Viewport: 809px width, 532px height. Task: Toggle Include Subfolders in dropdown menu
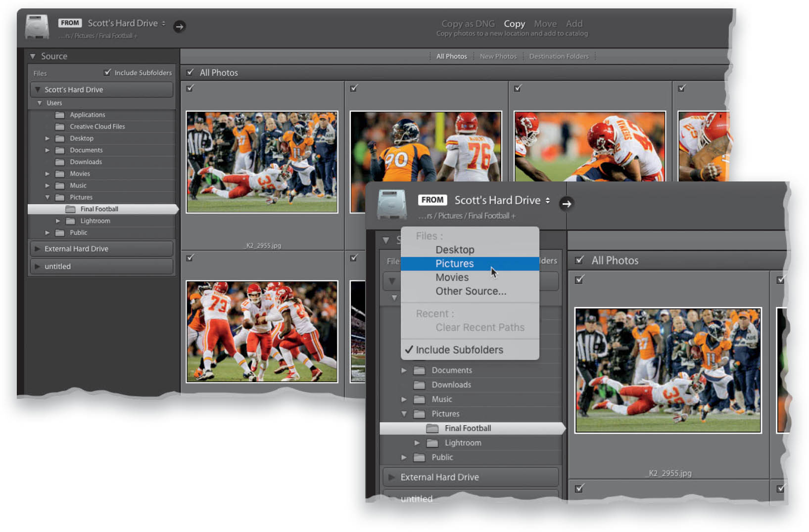(x=460, y=350)
